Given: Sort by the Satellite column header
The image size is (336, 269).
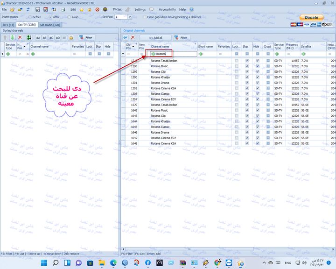Looking at the screenshot, I should (313, 46).
